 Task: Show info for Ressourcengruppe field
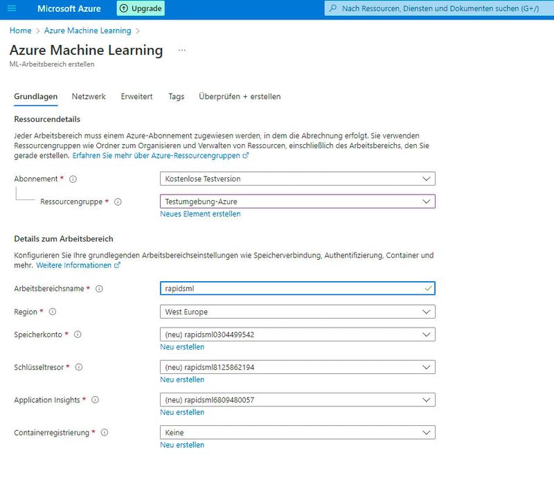point(118,202)
